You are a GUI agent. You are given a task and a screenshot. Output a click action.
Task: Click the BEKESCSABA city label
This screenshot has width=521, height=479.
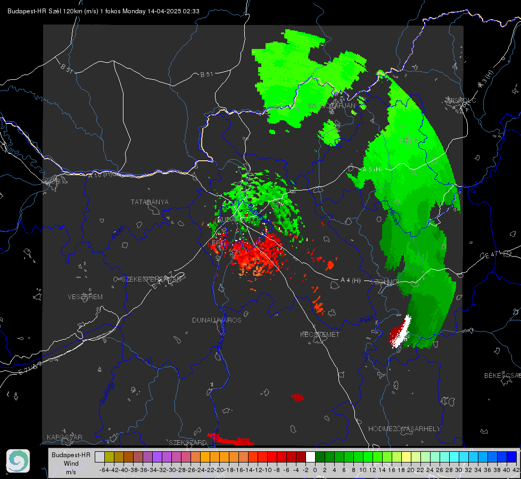tap(502, 376)
